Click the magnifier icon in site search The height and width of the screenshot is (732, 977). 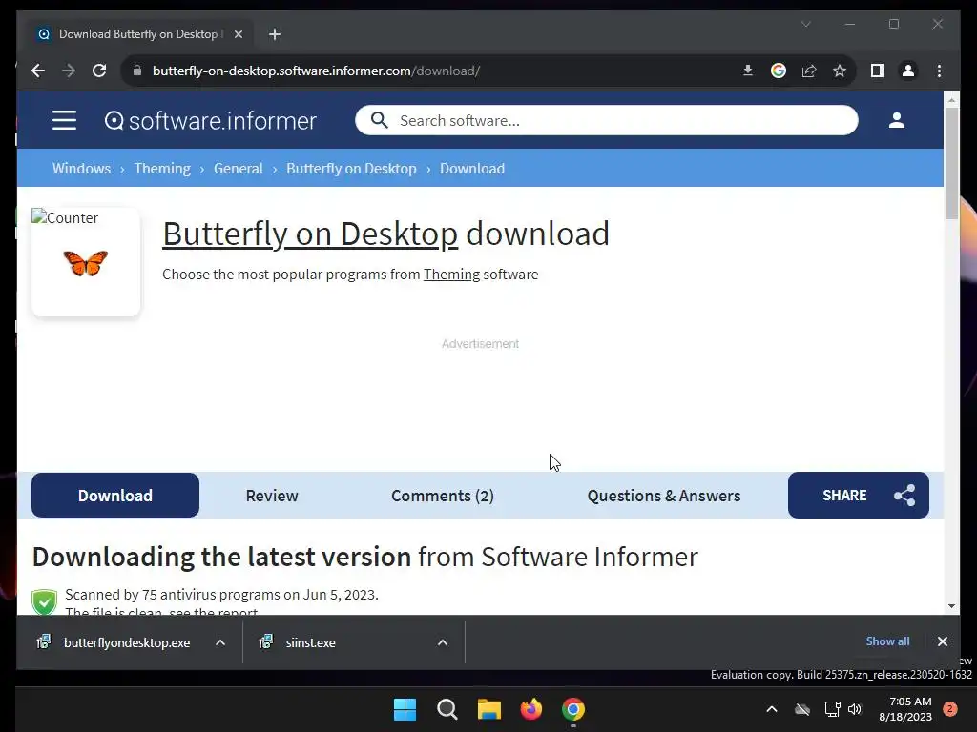coord(379,120)
